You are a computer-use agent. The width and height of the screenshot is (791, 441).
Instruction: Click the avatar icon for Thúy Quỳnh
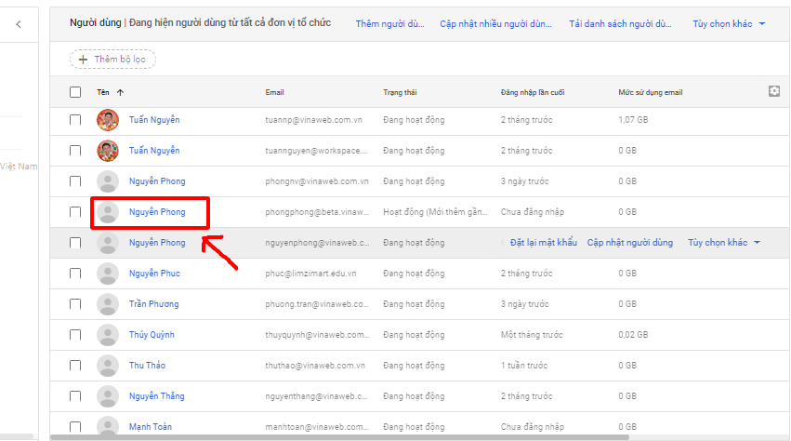click(108, 335)
